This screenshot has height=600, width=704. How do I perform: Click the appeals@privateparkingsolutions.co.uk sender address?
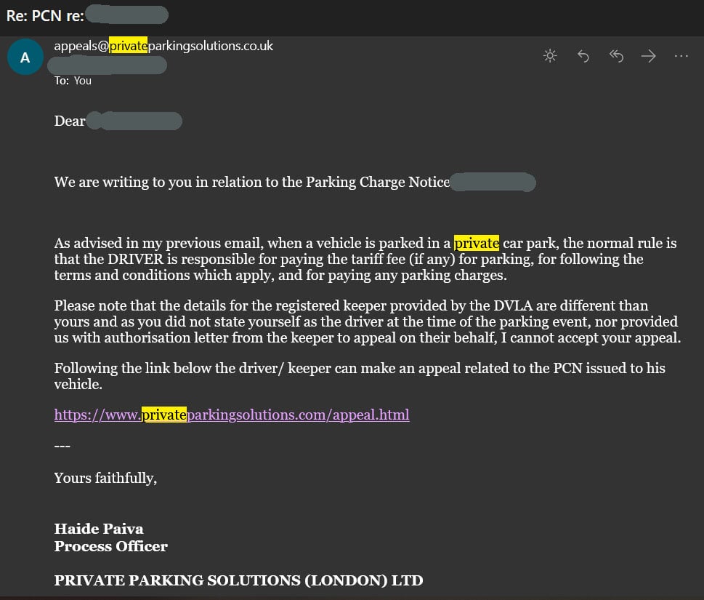[x=163, y=46]
